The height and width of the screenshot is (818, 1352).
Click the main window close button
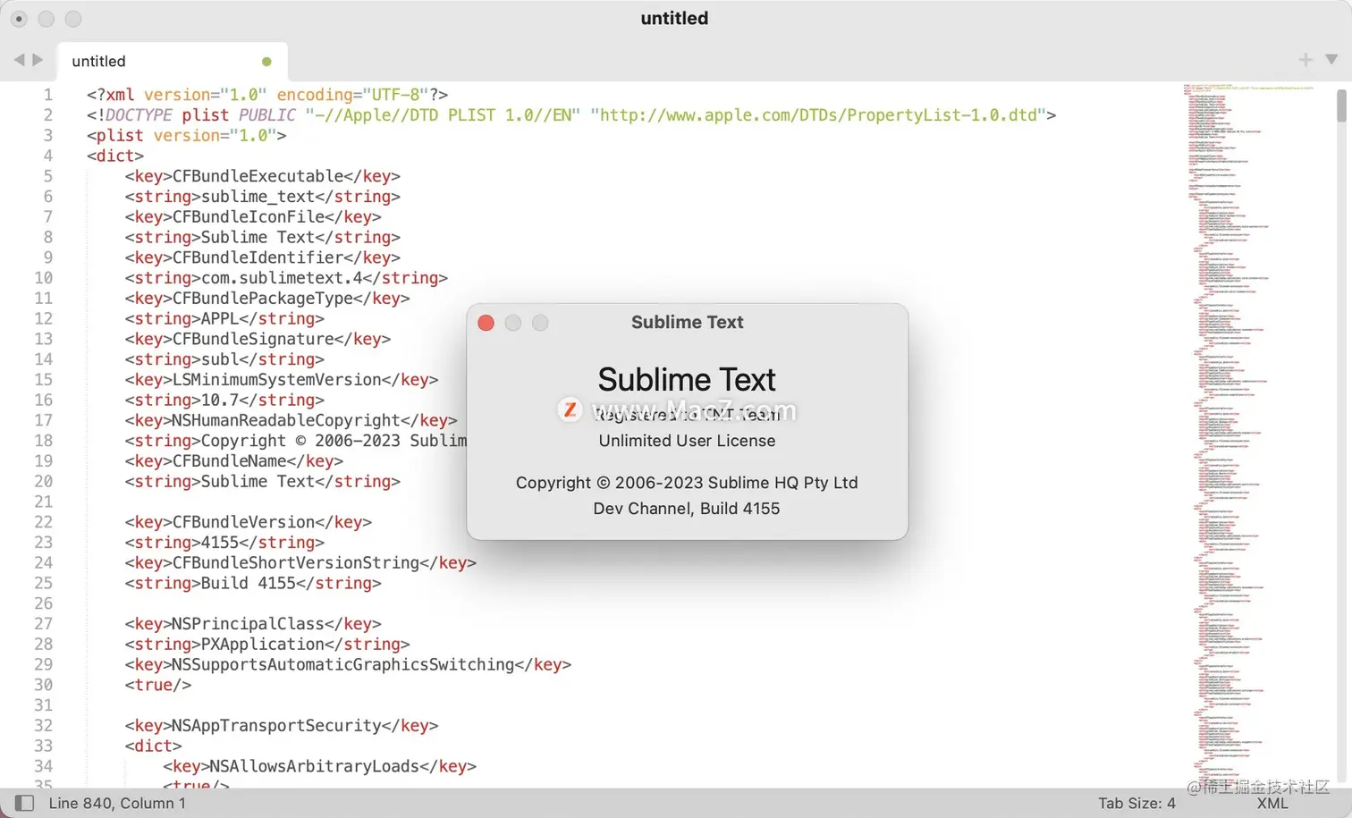pyautogui.click(x=19, y=19)
